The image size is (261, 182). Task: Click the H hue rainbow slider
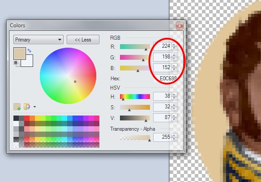pyautogui.click(x=135, y=96)
